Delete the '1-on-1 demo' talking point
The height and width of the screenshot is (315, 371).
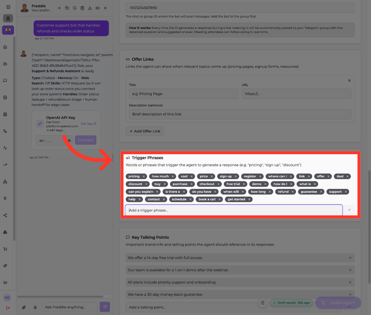(350, 270)
